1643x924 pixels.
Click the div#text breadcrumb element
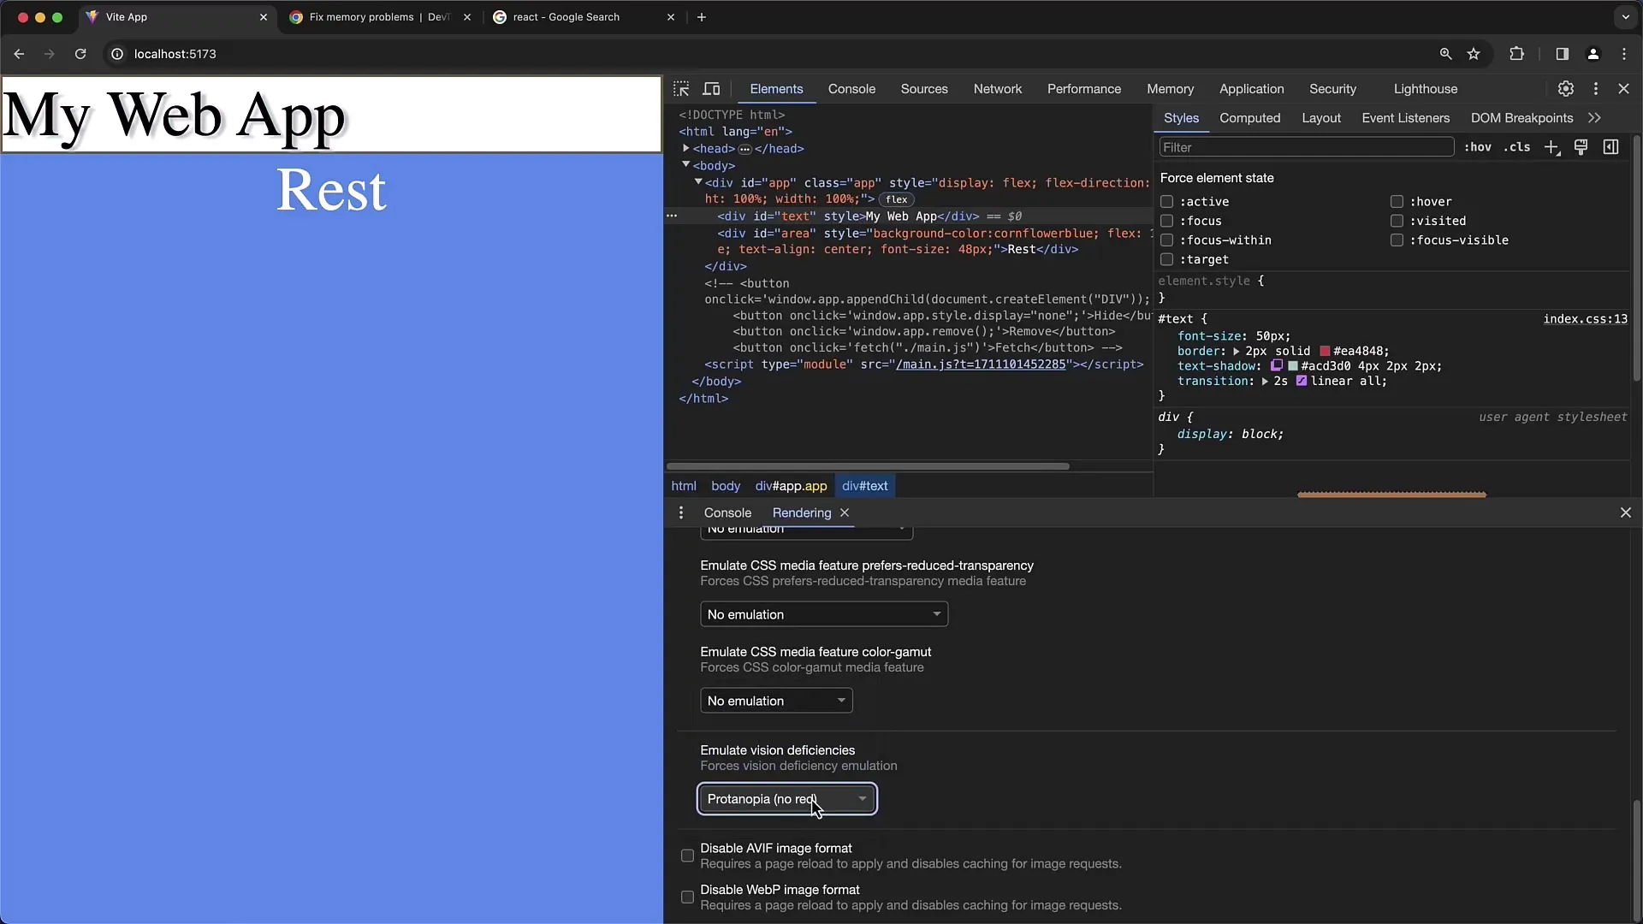point(864,485)
